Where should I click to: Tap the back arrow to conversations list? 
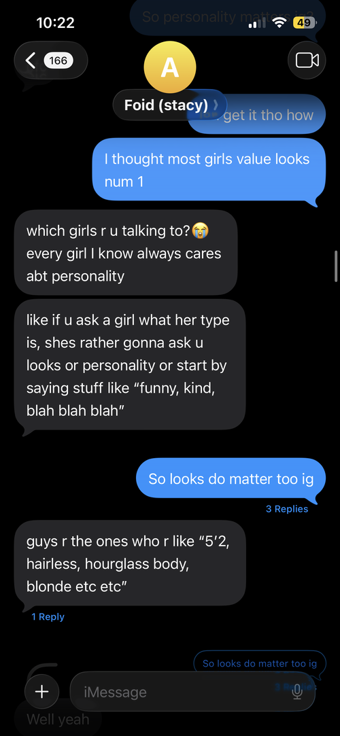31,60
